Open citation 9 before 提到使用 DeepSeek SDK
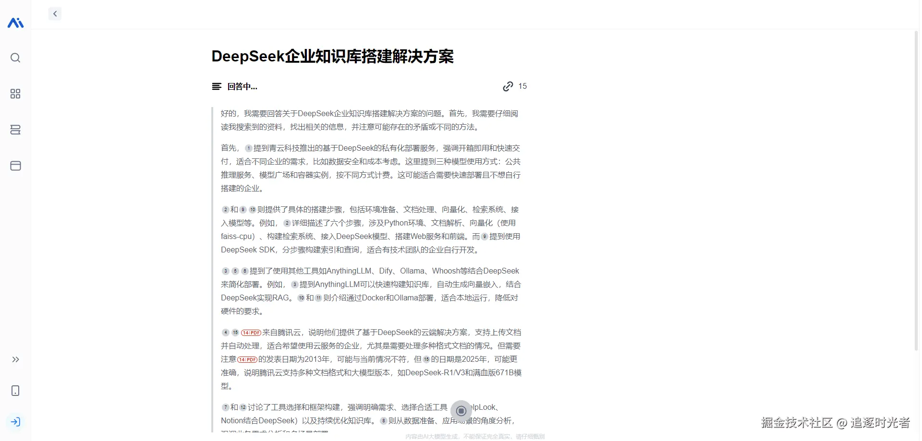 coord(485,237)
